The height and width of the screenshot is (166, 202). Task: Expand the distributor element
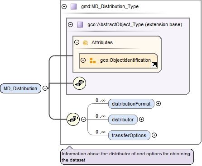[x=141, y=120]
